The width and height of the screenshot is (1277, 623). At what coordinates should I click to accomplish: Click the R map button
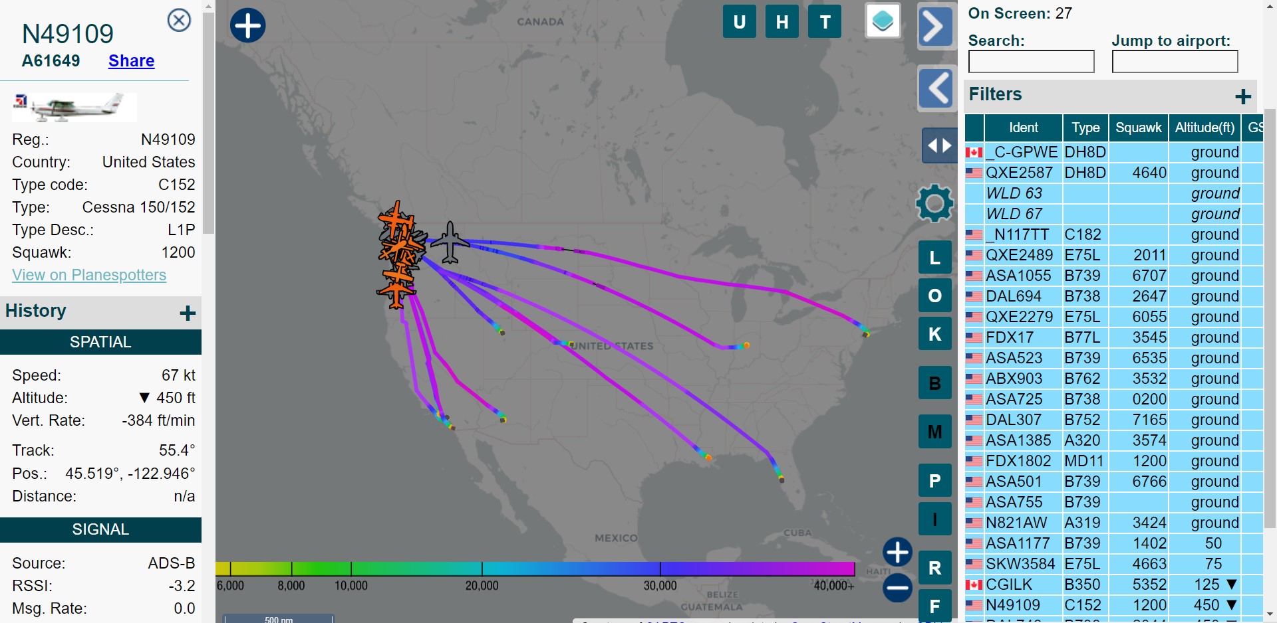935,568
